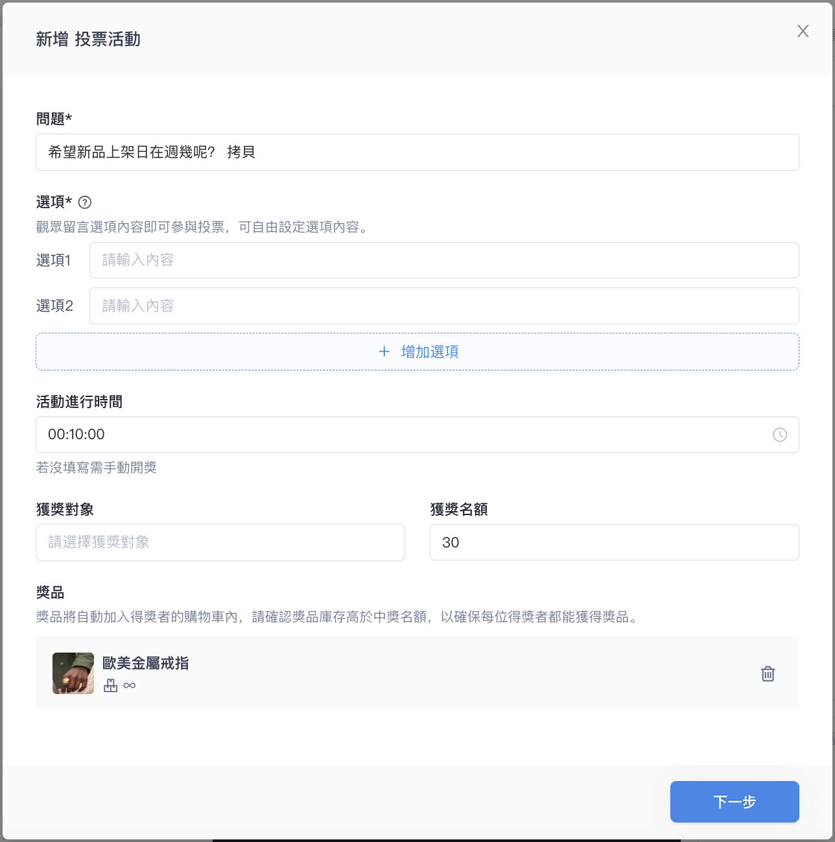
Task: Open the 獲獎對象 dropdown
Action: (x=220, y=542)
